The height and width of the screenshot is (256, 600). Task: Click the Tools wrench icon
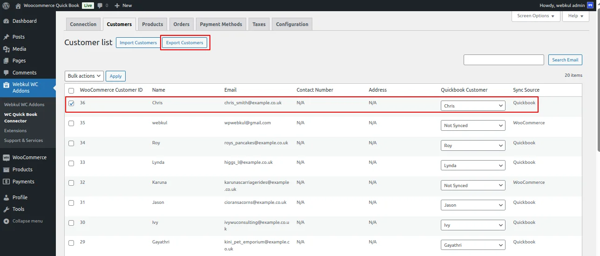[7, 209]
